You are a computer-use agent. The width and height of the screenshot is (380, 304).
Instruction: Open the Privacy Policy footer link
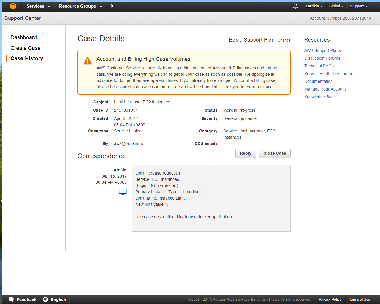(330, 300)
